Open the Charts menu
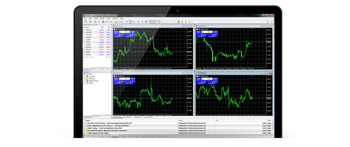 pyautogui.click(x=102, y=18)
